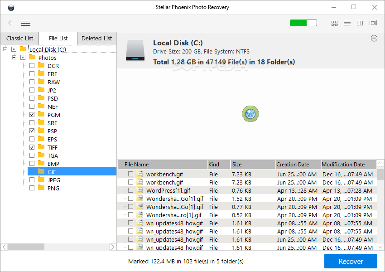Screen dimensions: 385x272
Task: Select the Wondersha...ro[1].gif file row
Action: point(247,215)
